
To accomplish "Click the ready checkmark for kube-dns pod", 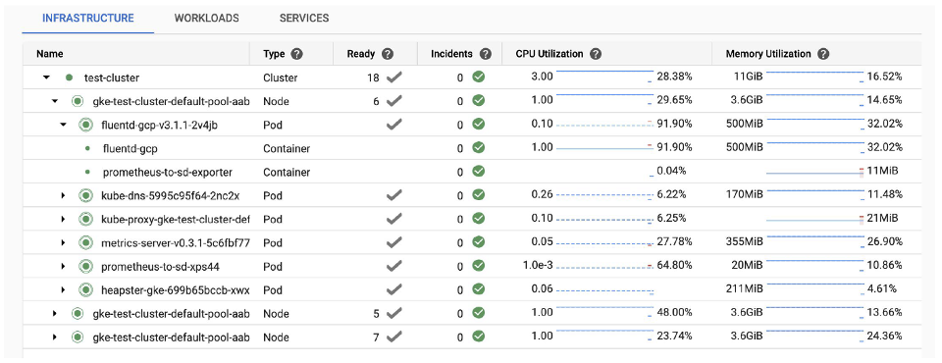I will click(x=393, y=195).
